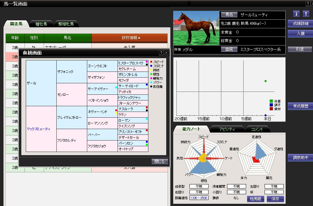This screenshot has height=206, width=313.
Task: Sort by 年齢 column header
Action: tap(15, 38)
